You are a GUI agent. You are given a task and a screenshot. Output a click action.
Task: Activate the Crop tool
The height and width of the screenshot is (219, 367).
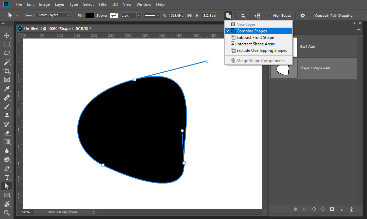(x=6, y=71)
